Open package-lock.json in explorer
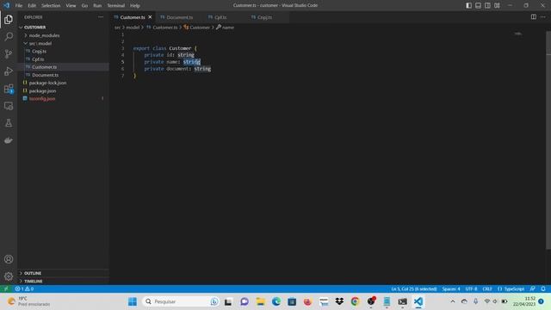This screenshot has width=551, height=310. [47, 83]
